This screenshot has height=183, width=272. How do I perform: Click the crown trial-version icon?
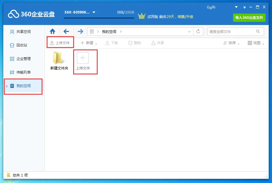(142, 16)
